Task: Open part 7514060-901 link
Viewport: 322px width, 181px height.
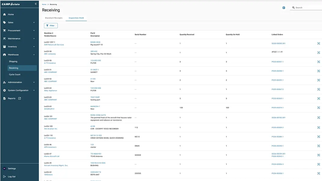Action: pyautogui.click(x=96, y=154)
